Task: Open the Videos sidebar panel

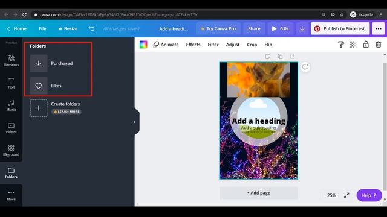Action: 11,128
